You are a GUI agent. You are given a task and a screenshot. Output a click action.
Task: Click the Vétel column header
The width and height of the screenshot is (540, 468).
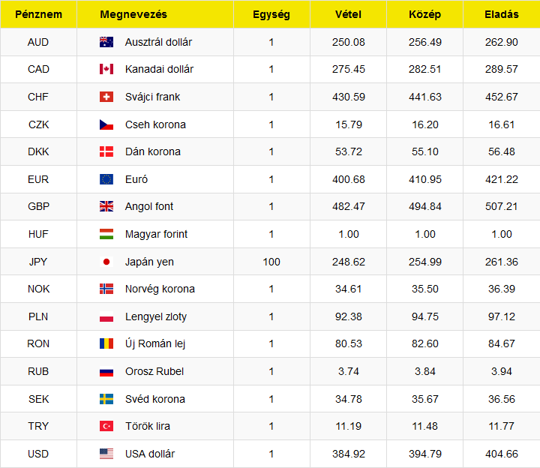(x=348, y=14)
